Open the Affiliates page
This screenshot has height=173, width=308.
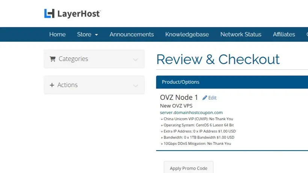284,34
